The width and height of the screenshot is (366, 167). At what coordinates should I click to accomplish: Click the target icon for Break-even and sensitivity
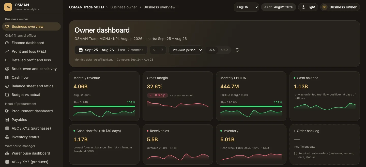tap(7, 69)
